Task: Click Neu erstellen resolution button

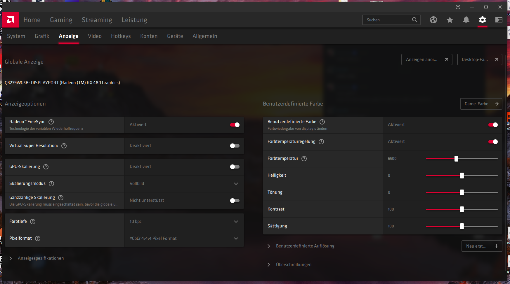Action: [482, 246]
